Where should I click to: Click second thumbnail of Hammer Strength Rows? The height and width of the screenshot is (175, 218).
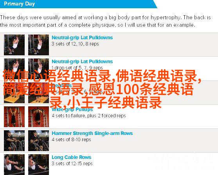coord(38,141)
